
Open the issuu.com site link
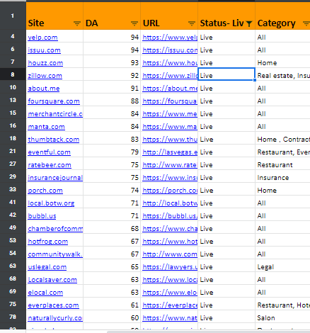(44, 50)
